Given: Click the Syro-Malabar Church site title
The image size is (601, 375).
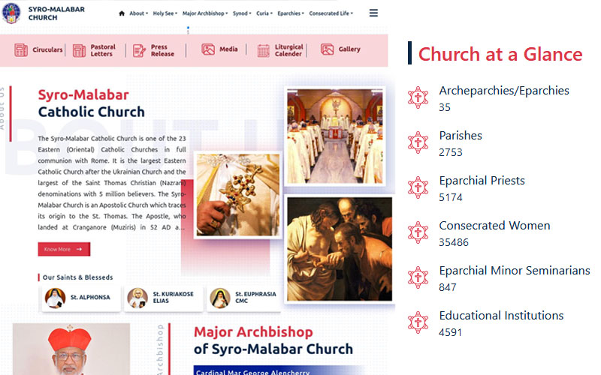Looking at the screenshot, I should tap(56, 13).
